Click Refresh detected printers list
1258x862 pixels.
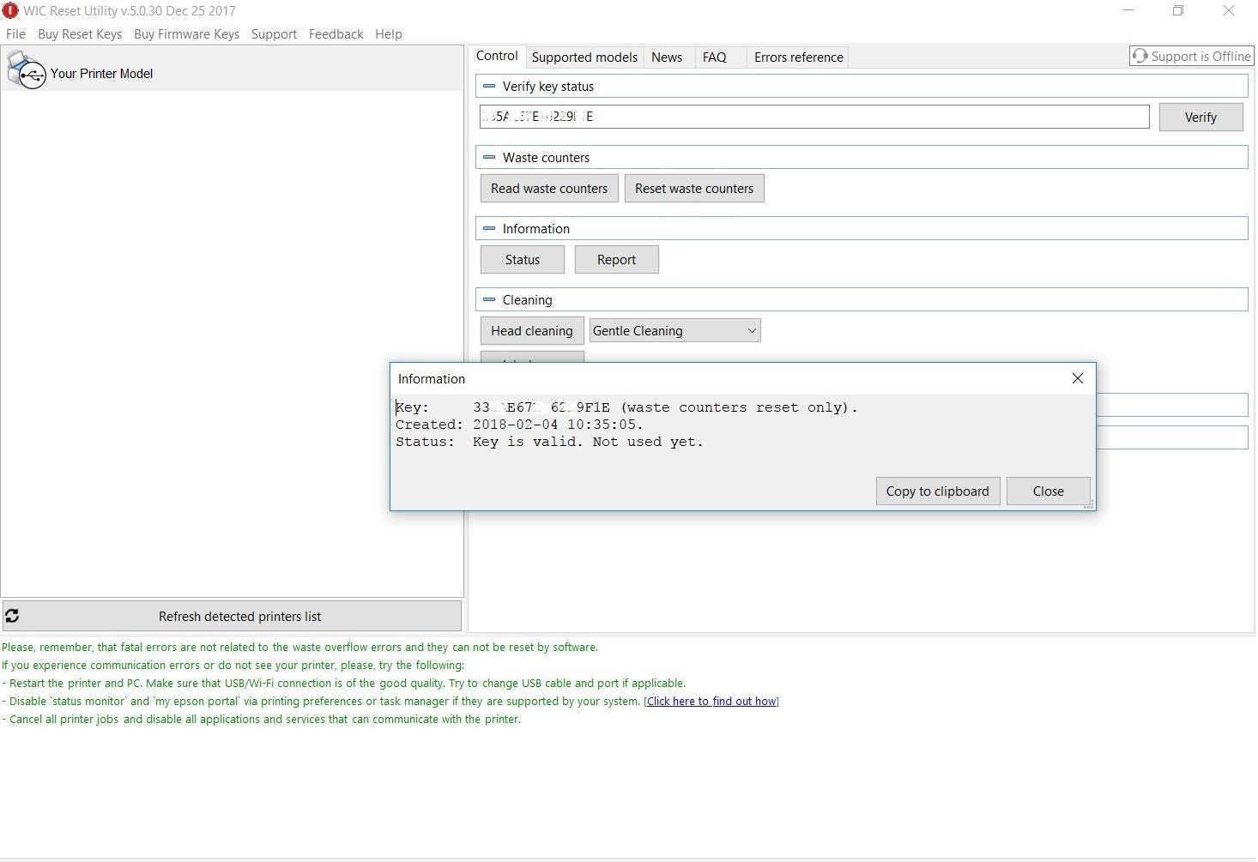tap(232, 616)
